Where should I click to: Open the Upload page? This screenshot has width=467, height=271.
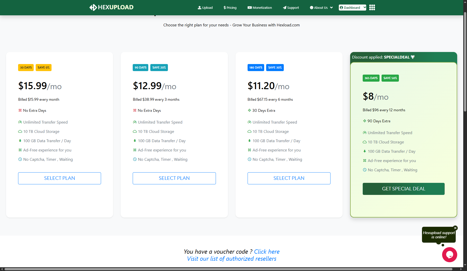[x=205, y=8]
